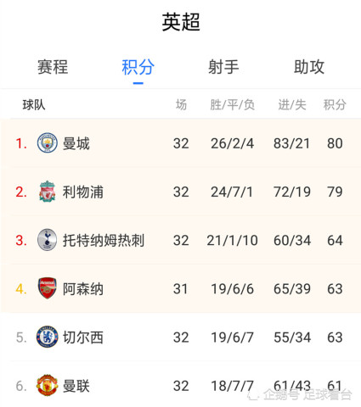Click the 进/失 goals column header
Image resolution: width=361 pixels, height=407 pixels.
tap(292, 105)
